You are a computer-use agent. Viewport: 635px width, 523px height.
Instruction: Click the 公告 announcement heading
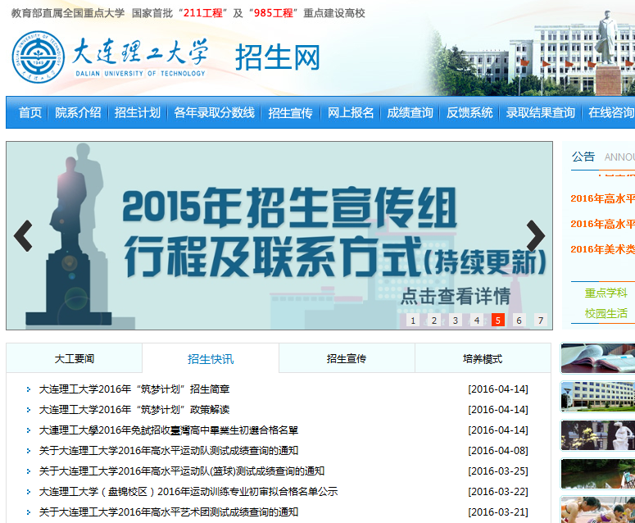pyautogui.click(x=583, y=157)
